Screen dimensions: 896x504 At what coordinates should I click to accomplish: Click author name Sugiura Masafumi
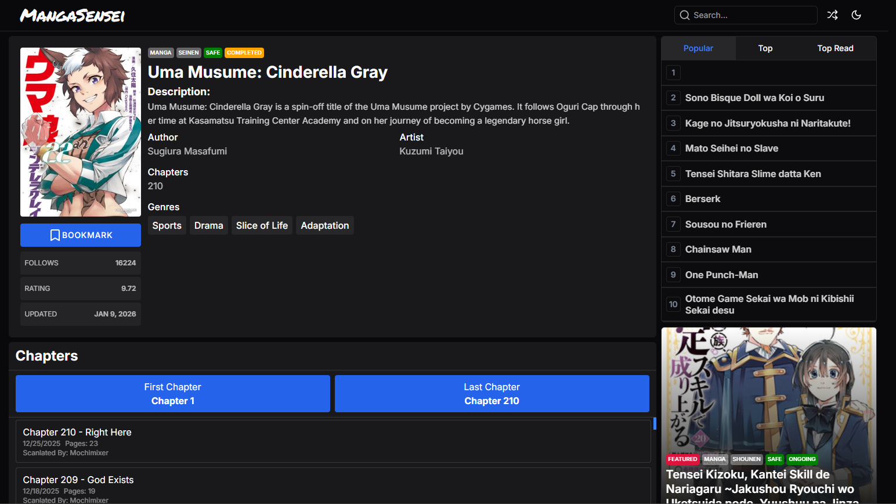pyautogui.click(x=187, y=151)
